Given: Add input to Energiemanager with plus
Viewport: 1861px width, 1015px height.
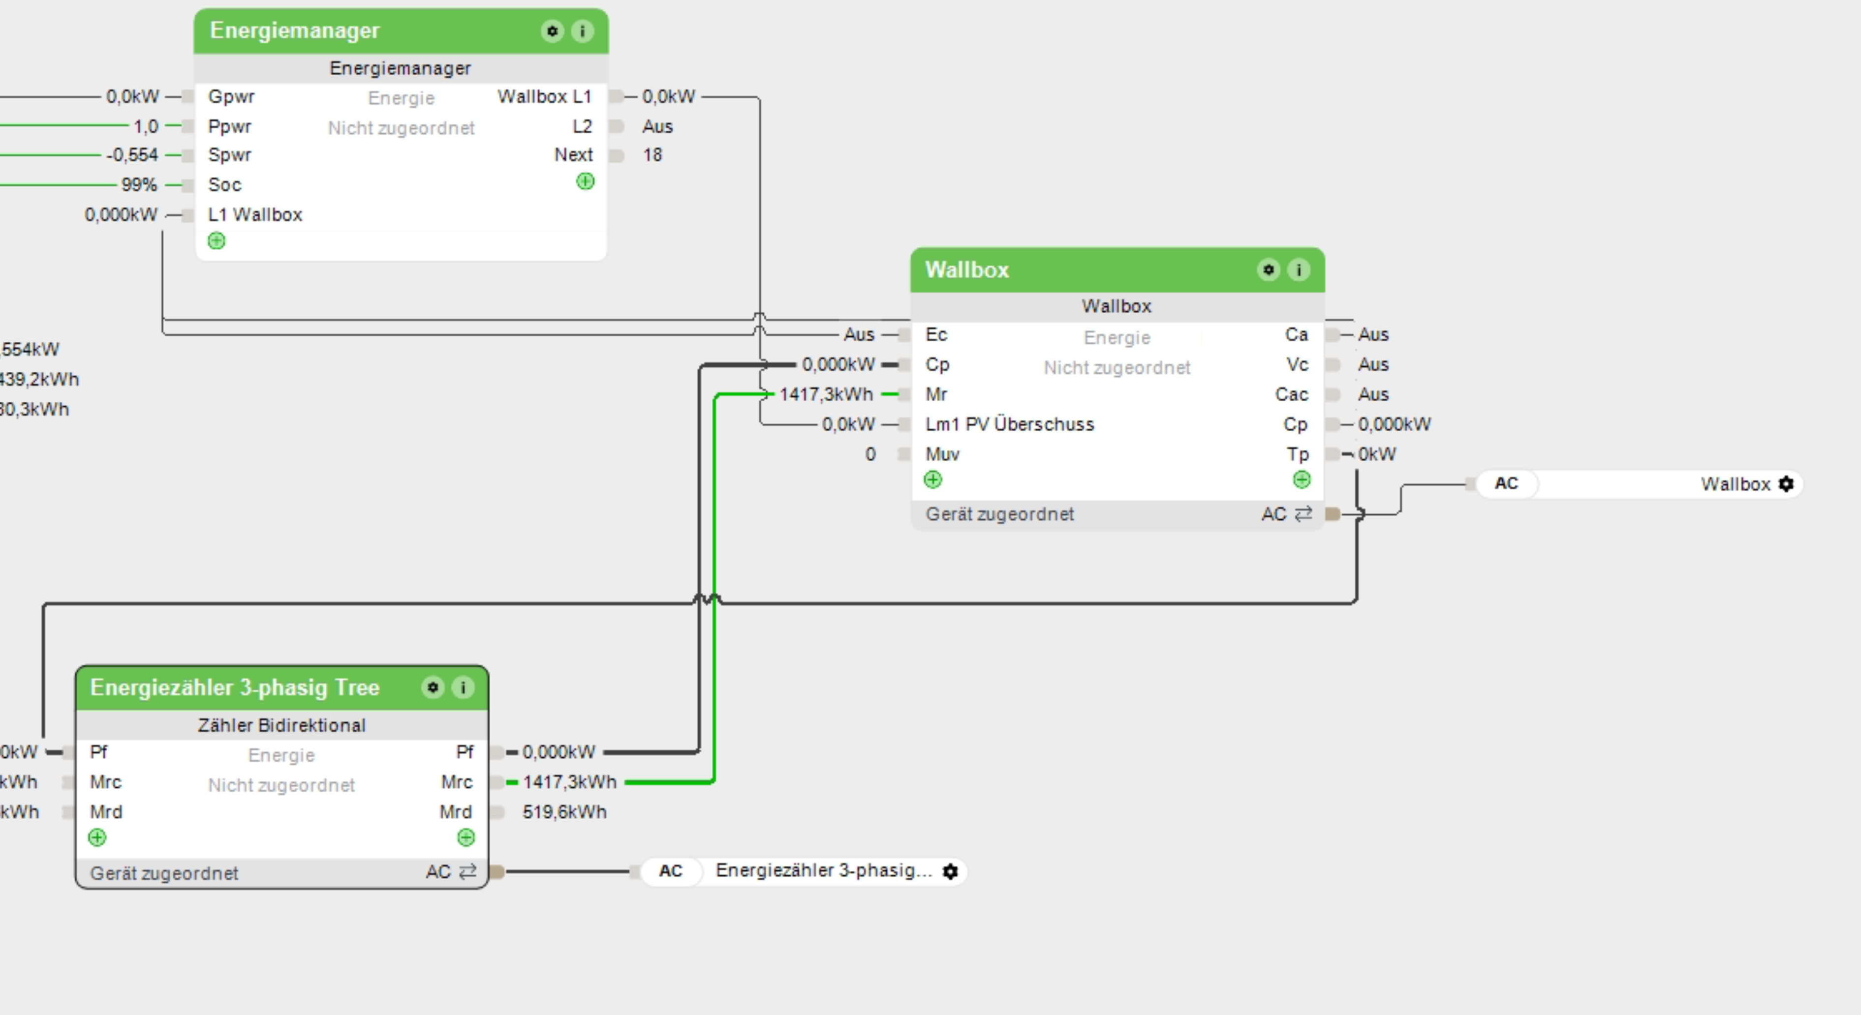Looking at the screenshot, I should tap(216, 240).
